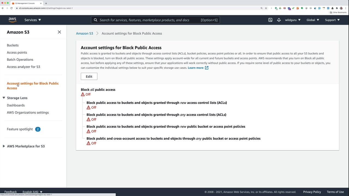Open the Services dropdown menu
This screenshot has width=349, height=196.
pos(32,20)
